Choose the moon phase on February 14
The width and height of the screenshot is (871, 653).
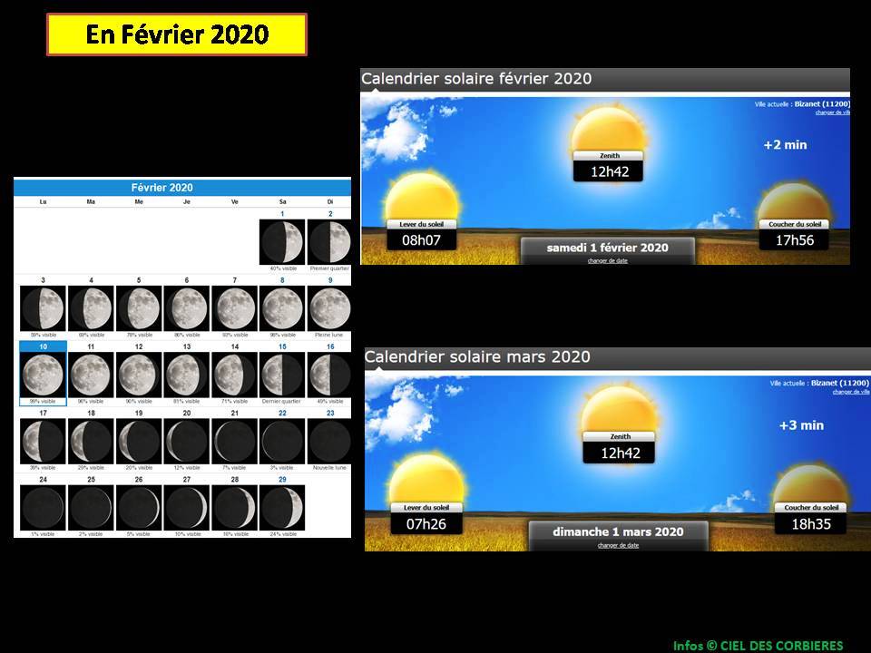click(234, 375)
